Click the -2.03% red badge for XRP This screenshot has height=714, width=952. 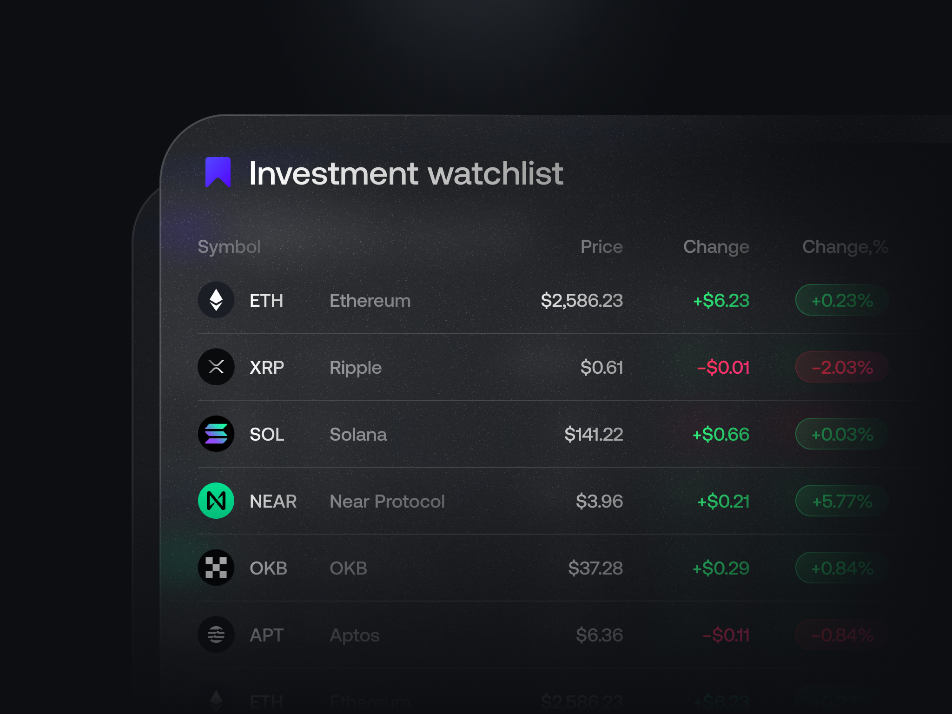click(841, 367)
